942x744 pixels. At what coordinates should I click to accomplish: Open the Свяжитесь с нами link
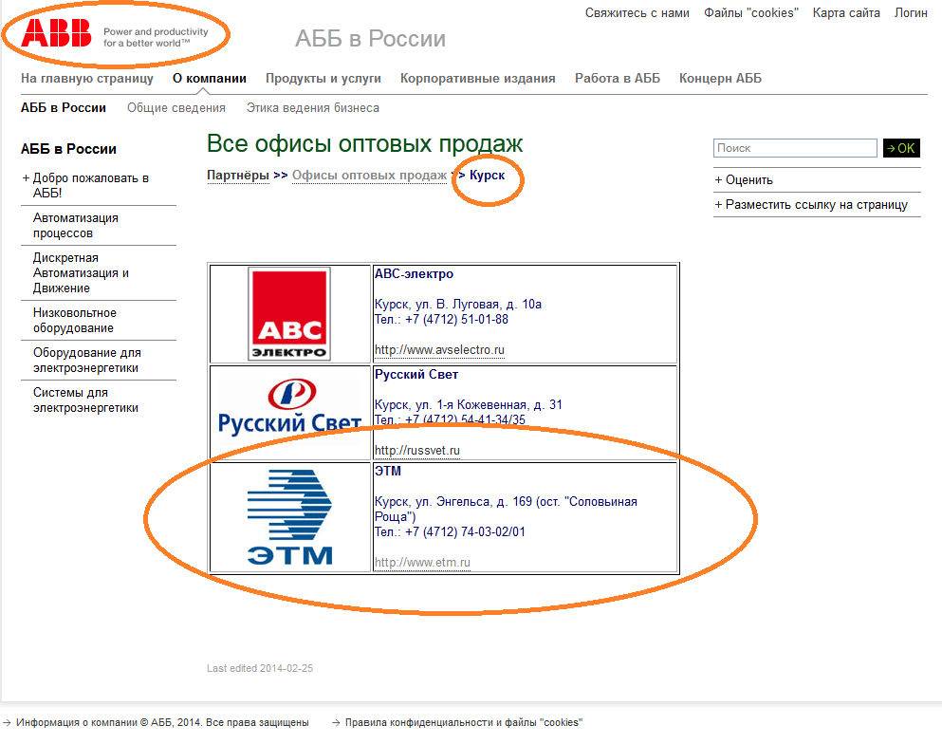pyautogui.click(x=637, y=12)
